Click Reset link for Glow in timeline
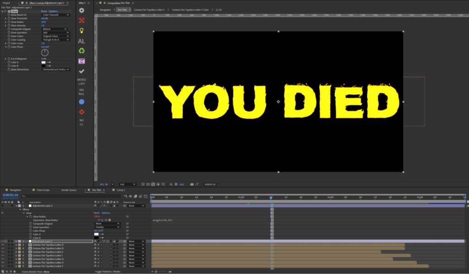 pos(97,213)
